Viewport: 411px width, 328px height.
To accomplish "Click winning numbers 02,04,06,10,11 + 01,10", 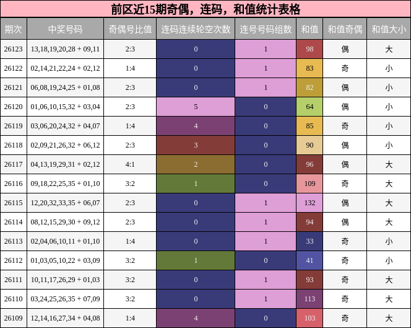I will (65, 241).
